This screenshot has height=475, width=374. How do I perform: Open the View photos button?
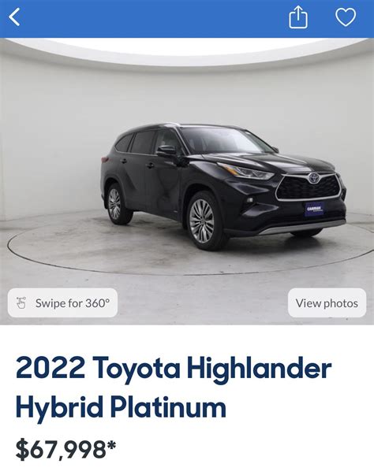(327, 303)
